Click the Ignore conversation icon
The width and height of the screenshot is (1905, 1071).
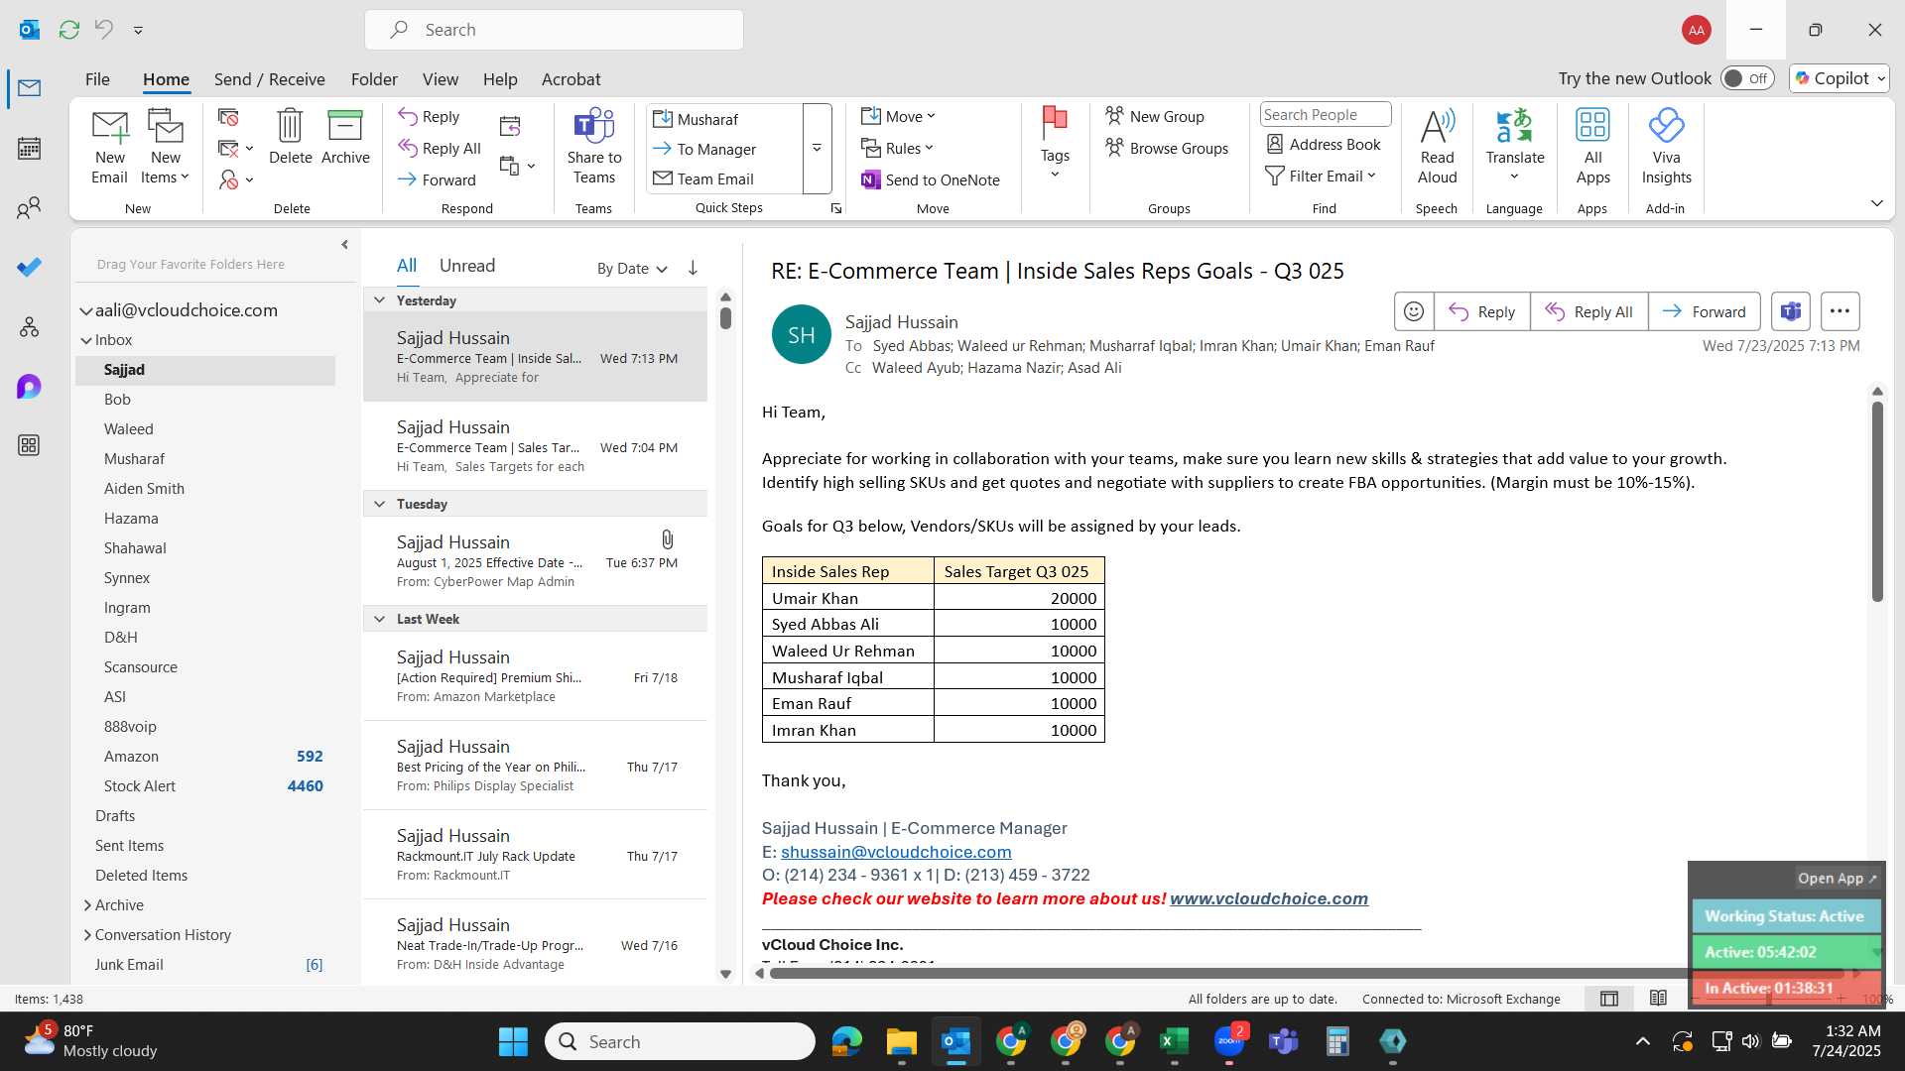(x=228, y=118)
